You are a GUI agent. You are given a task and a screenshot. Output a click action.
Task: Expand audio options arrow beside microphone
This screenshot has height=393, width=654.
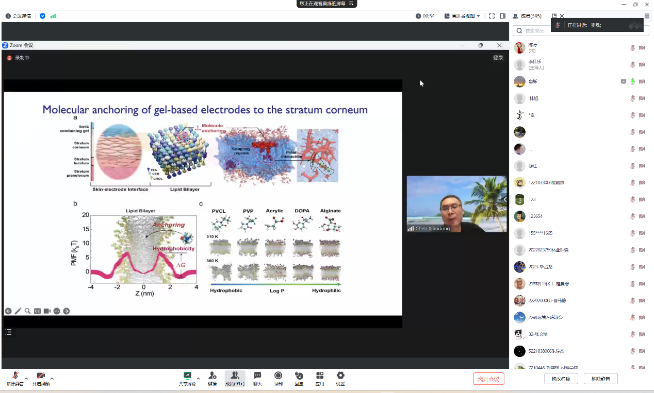pyautogui.click(x=26, y=379)
